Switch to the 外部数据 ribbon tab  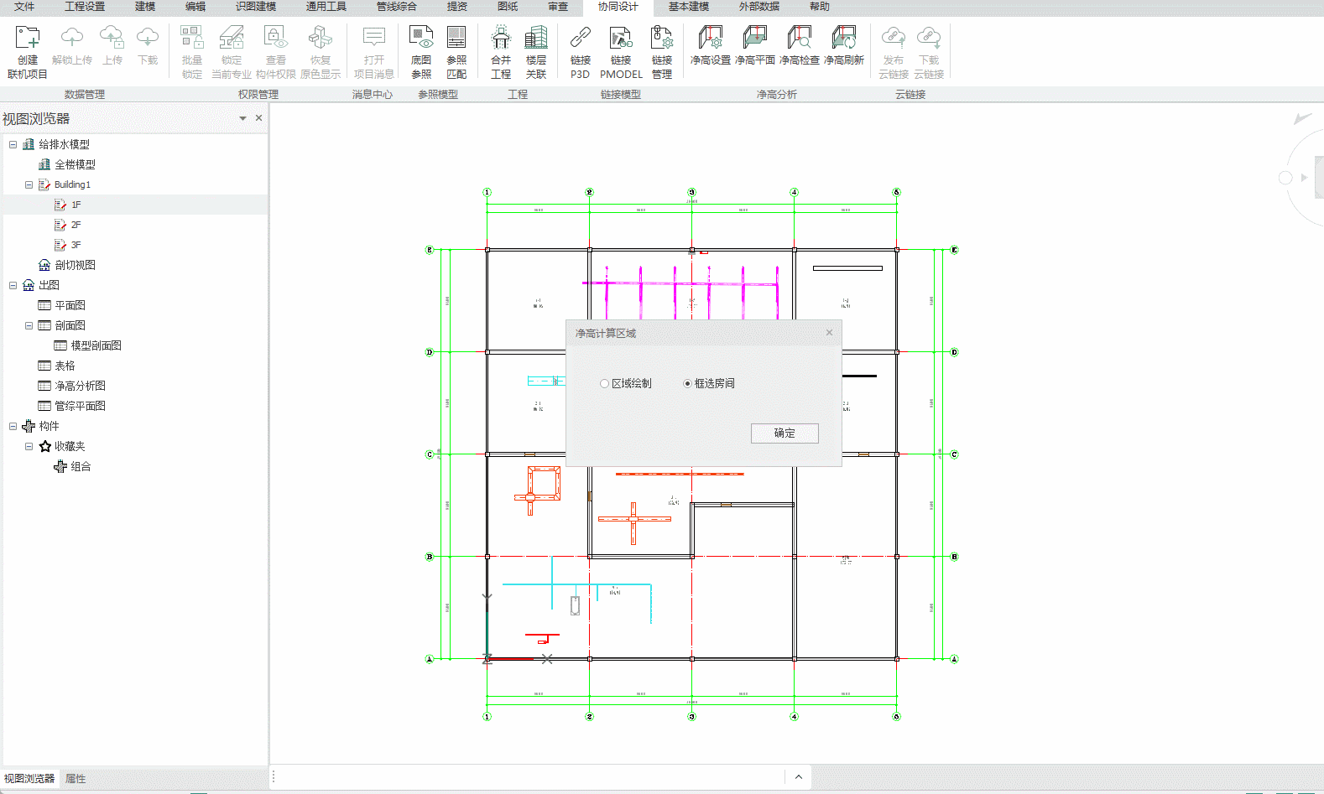[x=759, y=7]
